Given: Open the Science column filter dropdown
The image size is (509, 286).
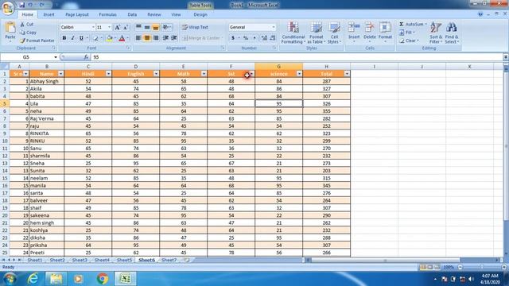Looking at the screenshot, I should pyautogui.click(x=299, y=74).
